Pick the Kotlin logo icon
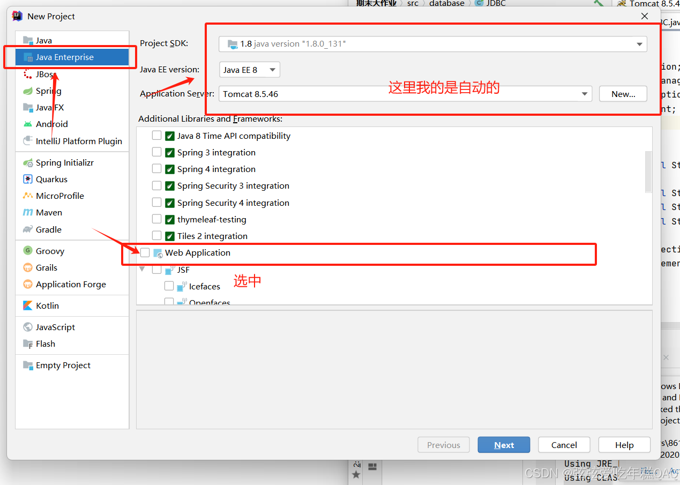Viewport: 680px width, 485px height. [28, 305]
